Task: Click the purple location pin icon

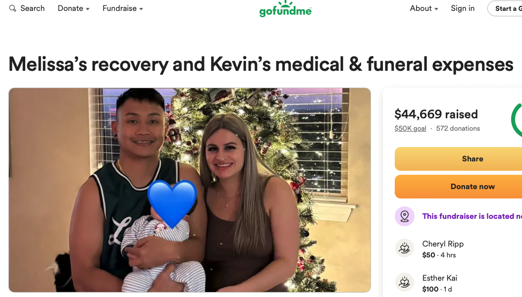Action: coord(405,216)
